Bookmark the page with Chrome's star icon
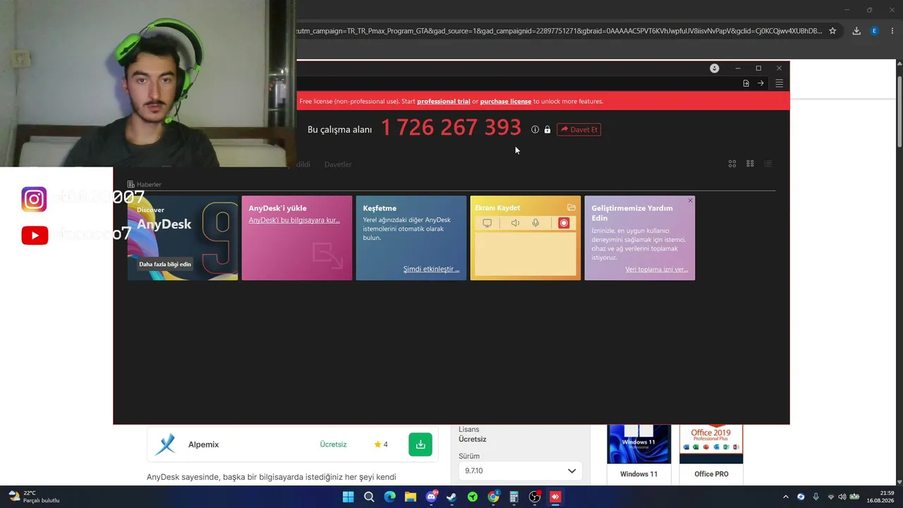 [x=832, y=31]
